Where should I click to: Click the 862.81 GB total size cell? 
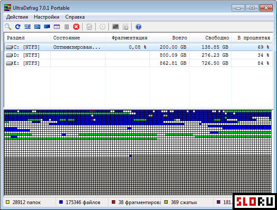tap(173, 63)
